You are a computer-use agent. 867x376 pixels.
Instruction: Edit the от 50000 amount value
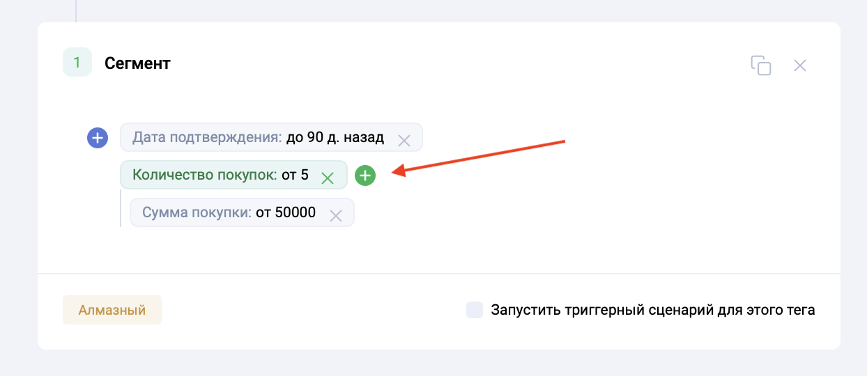click(285, 212)
